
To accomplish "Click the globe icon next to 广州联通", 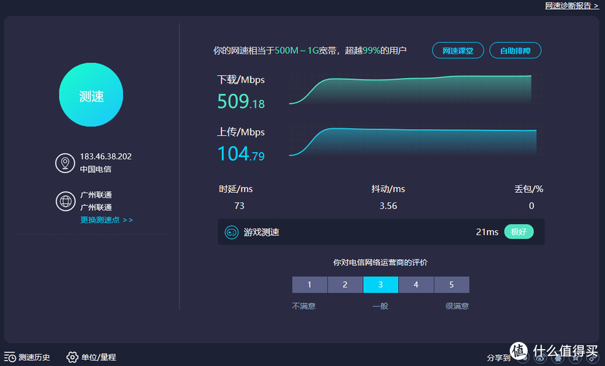I will [65, 201].
